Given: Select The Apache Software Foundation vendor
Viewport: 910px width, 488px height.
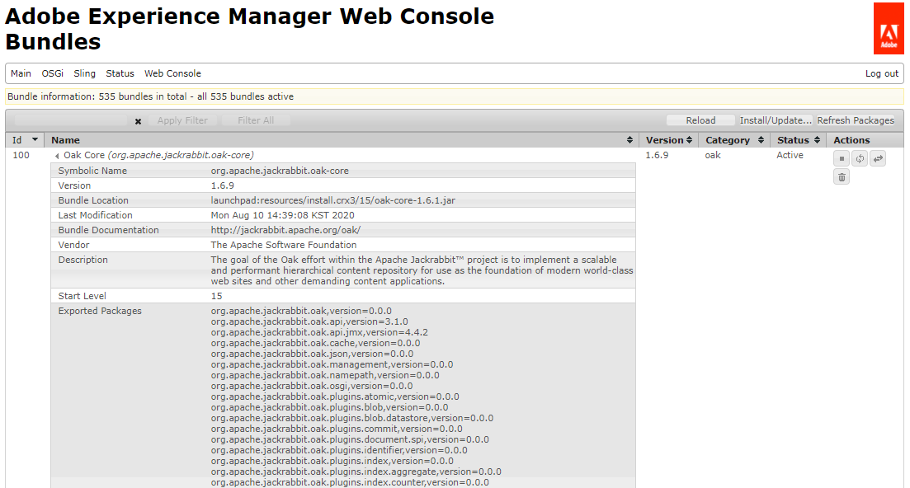Looking at the screenshot, I should pyautogui.click(x=284, y=245).
